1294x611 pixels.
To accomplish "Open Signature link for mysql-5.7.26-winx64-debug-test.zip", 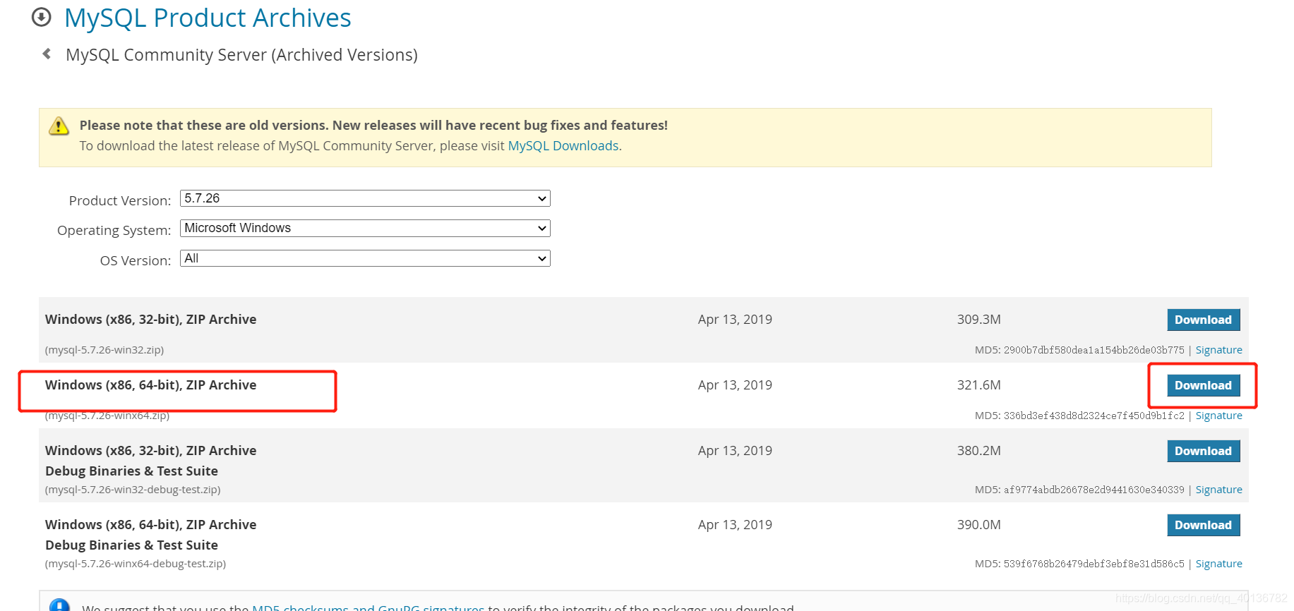I will [x=1219, y=564].
